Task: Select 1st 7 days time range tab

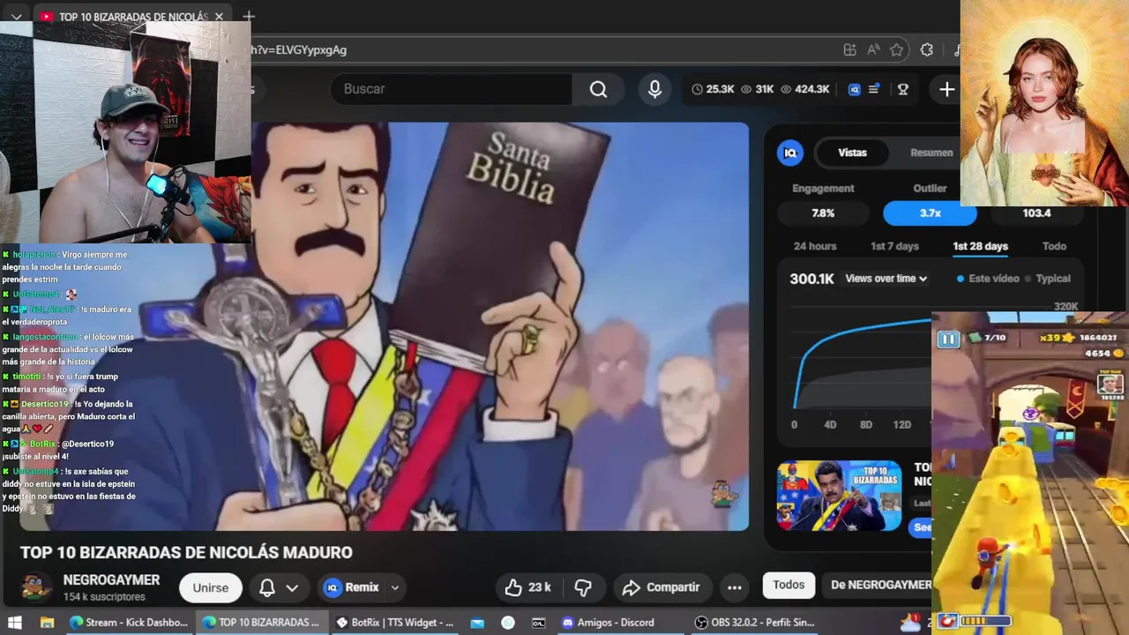Action: 894,246
